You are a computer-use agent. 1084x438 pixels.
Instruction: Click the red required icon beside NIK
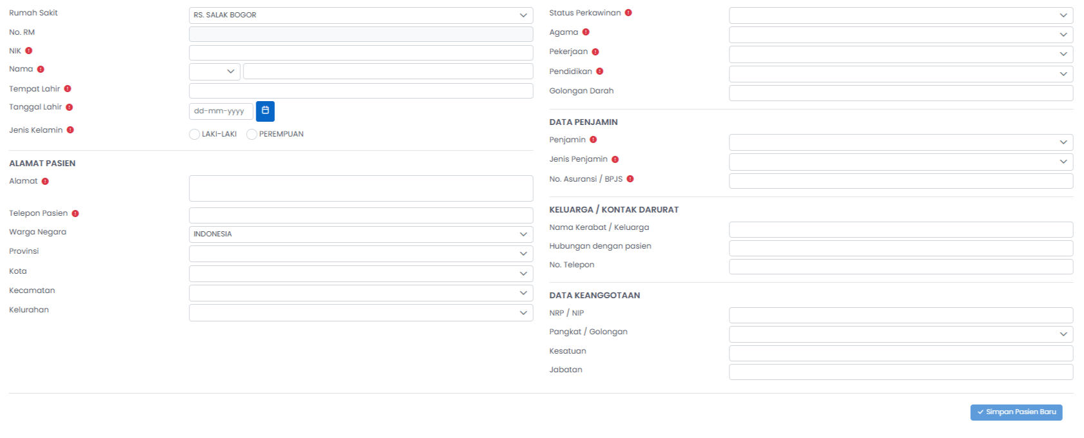29,51
